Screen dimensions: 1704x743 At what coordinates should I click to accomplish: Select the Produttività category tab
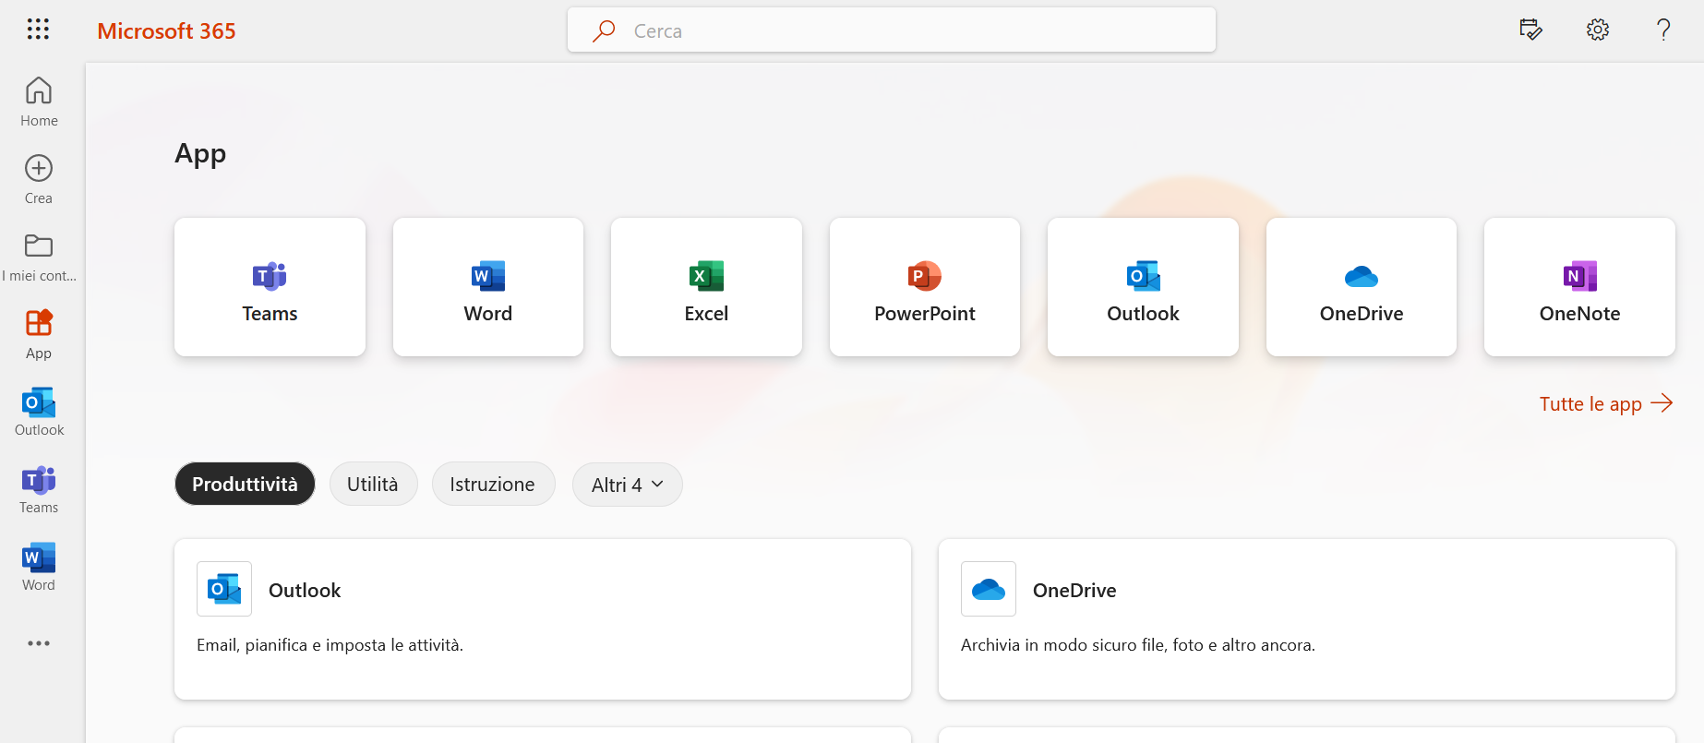[x=245, y=484]
